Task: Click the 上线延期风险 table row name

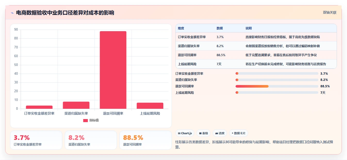Action: tap(187, 64)
